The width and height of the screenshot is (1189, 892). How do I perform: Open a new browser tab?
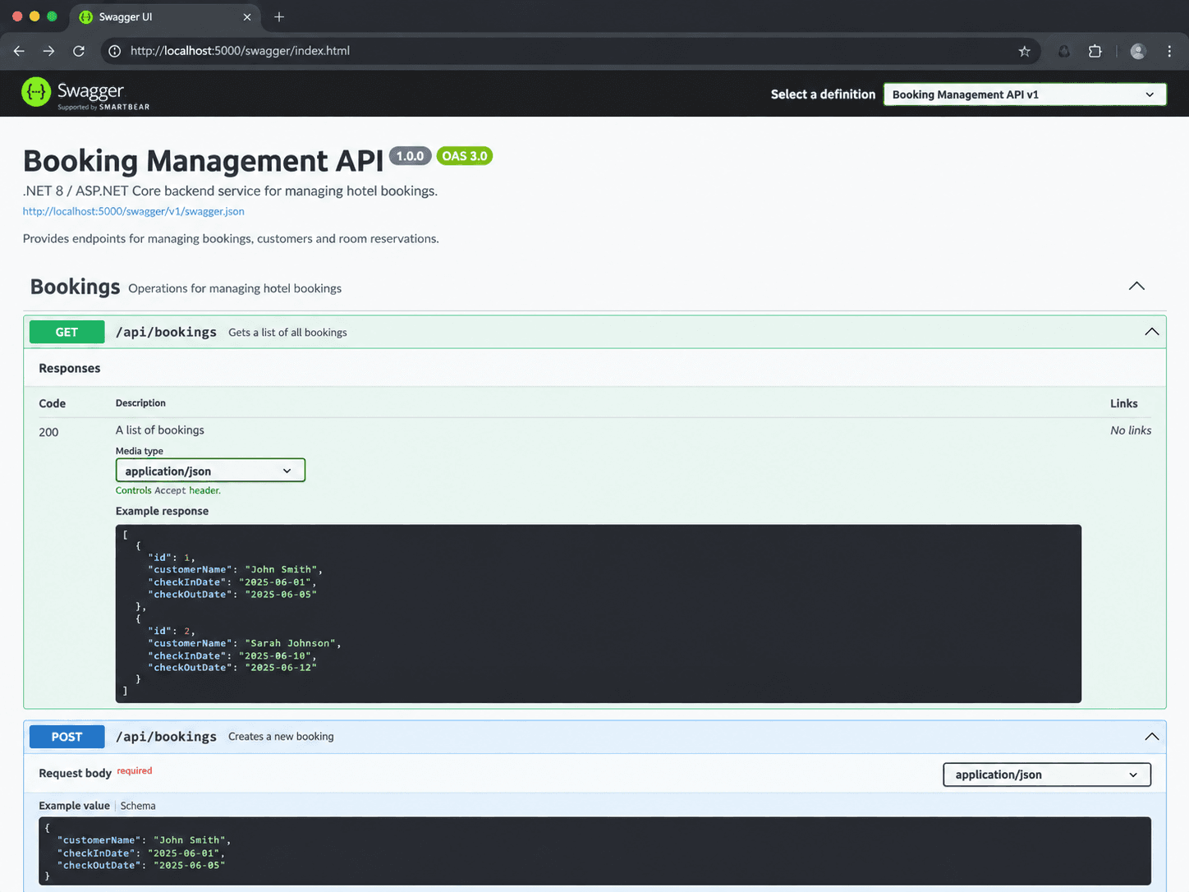click(x=279, y=16)
